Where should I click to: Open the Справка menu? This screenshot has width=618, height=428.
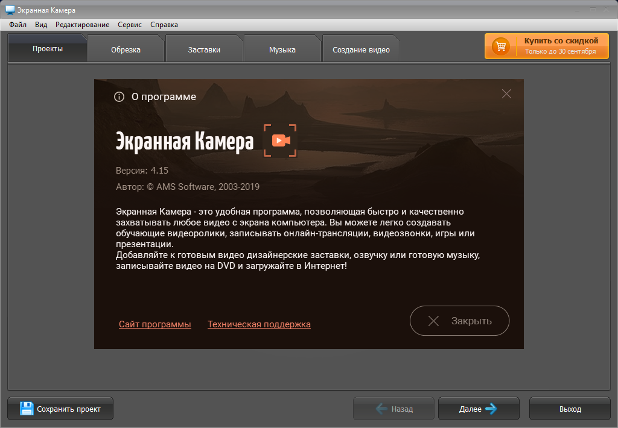[x=164, y=24]
